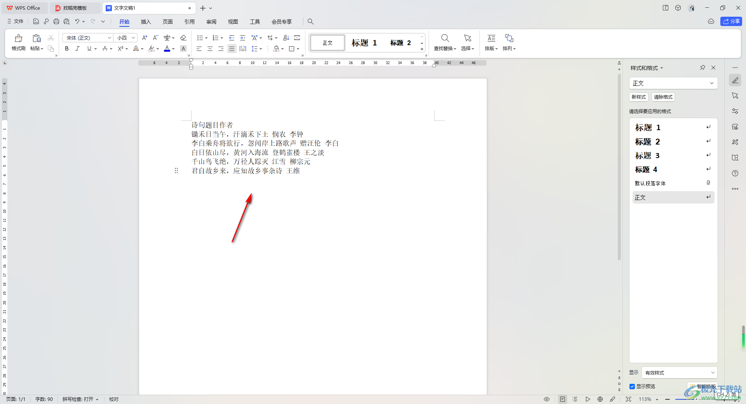This screenshot has height=404, width=746.
Task: Expand the line spacing dropdown arrow
Action: pos(261,49)
